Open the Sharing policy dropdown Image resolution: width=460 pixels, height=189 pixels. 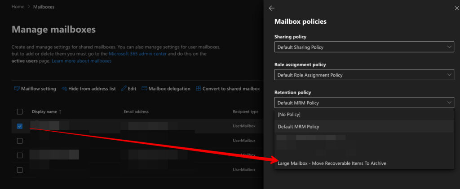point(364,47)
